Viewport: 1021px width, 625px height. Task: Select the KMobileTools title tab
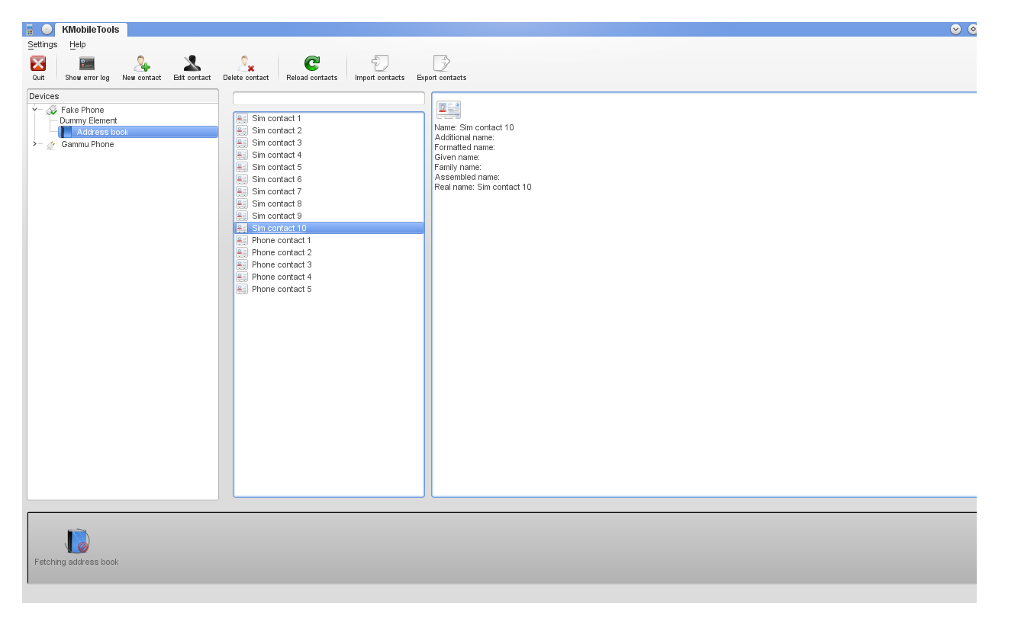[91, 30]
